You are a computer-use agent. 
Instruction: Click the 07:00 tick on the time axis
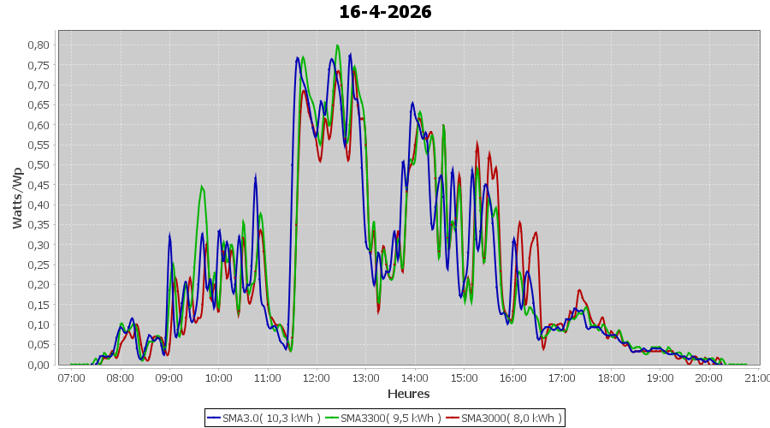coord(71,377)
